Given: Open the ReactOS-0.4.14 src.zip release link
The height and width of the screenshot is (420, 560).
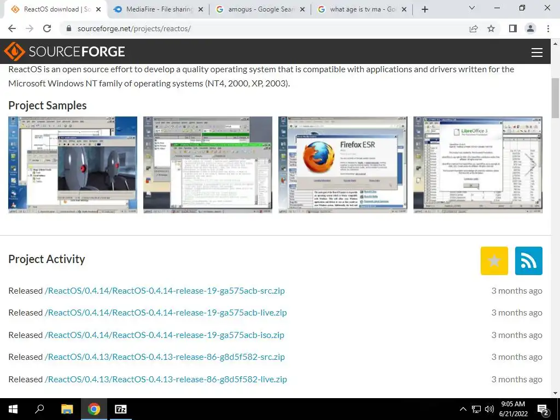Looking at the screenshot, I should [165, 291].
